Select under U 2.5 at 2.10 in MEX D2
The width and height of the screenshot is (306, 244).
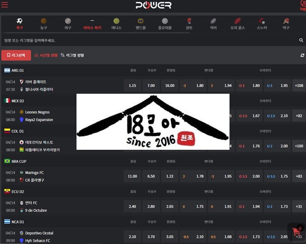[x=277, y=116]
